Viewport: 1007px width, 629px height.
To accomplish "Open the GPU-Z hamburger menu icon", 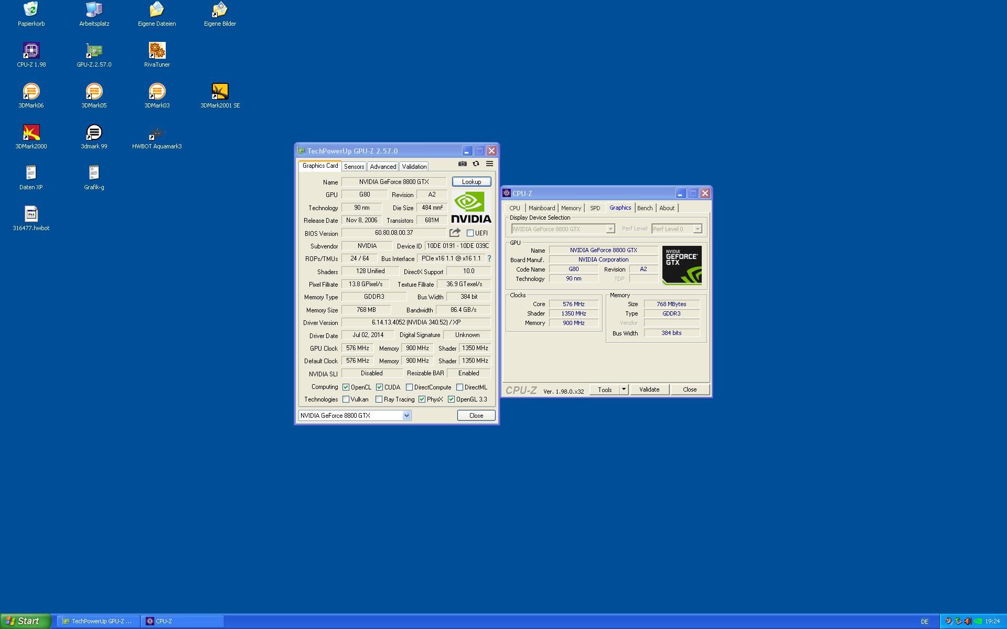I will pyautogui.click(x=489, y=164).
